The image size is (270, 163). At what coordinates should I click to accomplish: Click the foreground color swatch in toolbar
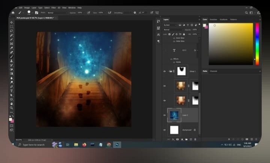point(11,119)
